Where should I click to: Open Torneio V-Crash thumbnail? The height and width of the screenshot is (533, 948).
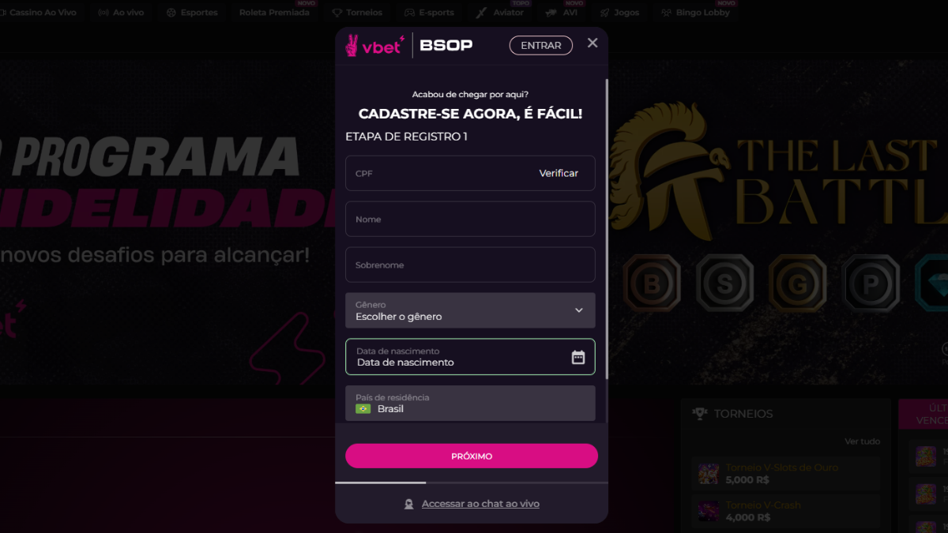tap(709, 511)
